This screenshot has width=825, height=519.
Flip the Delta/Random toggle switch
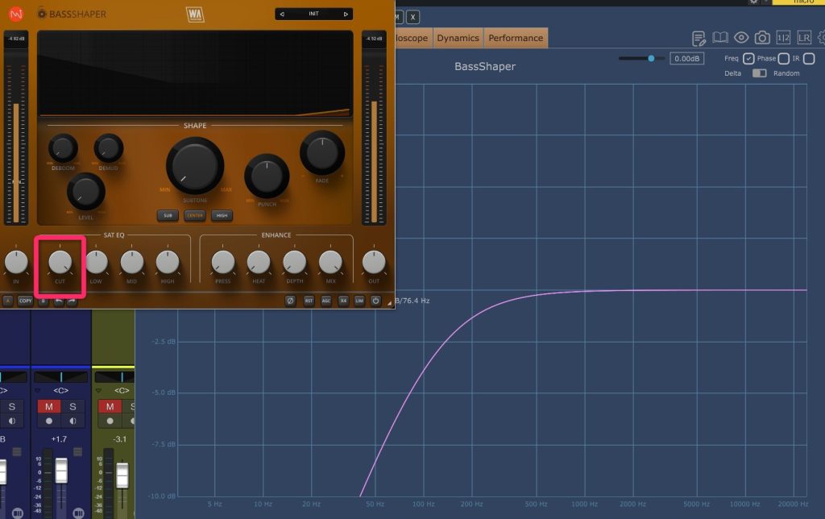[x=759, y=73]
